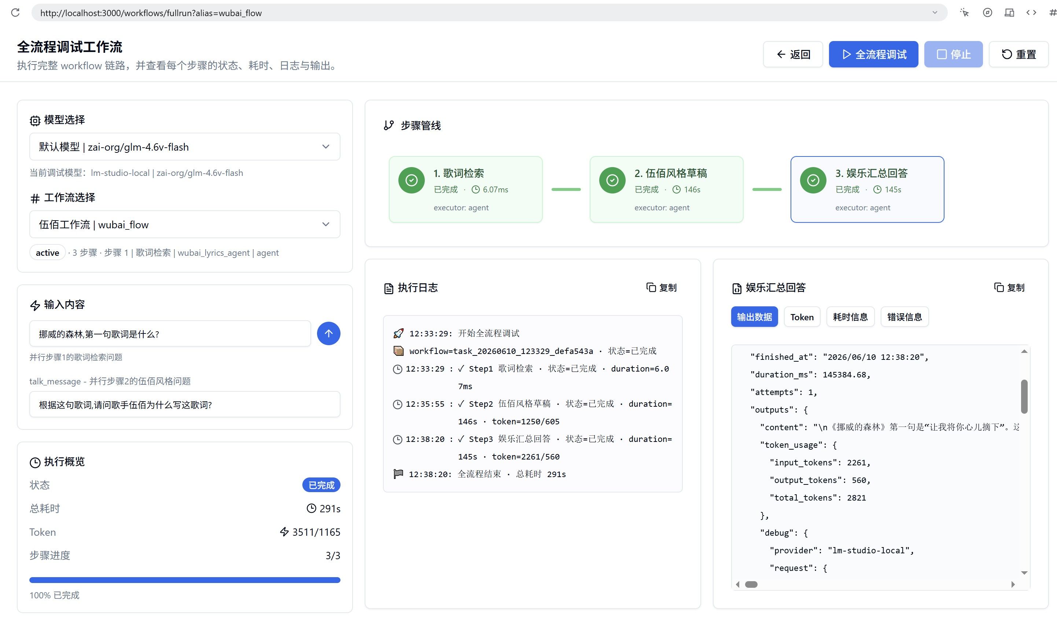Click the clock icon next to 291s
Image resolution: width=1057 pixels, height=642 pixels.
pos(312,509)
